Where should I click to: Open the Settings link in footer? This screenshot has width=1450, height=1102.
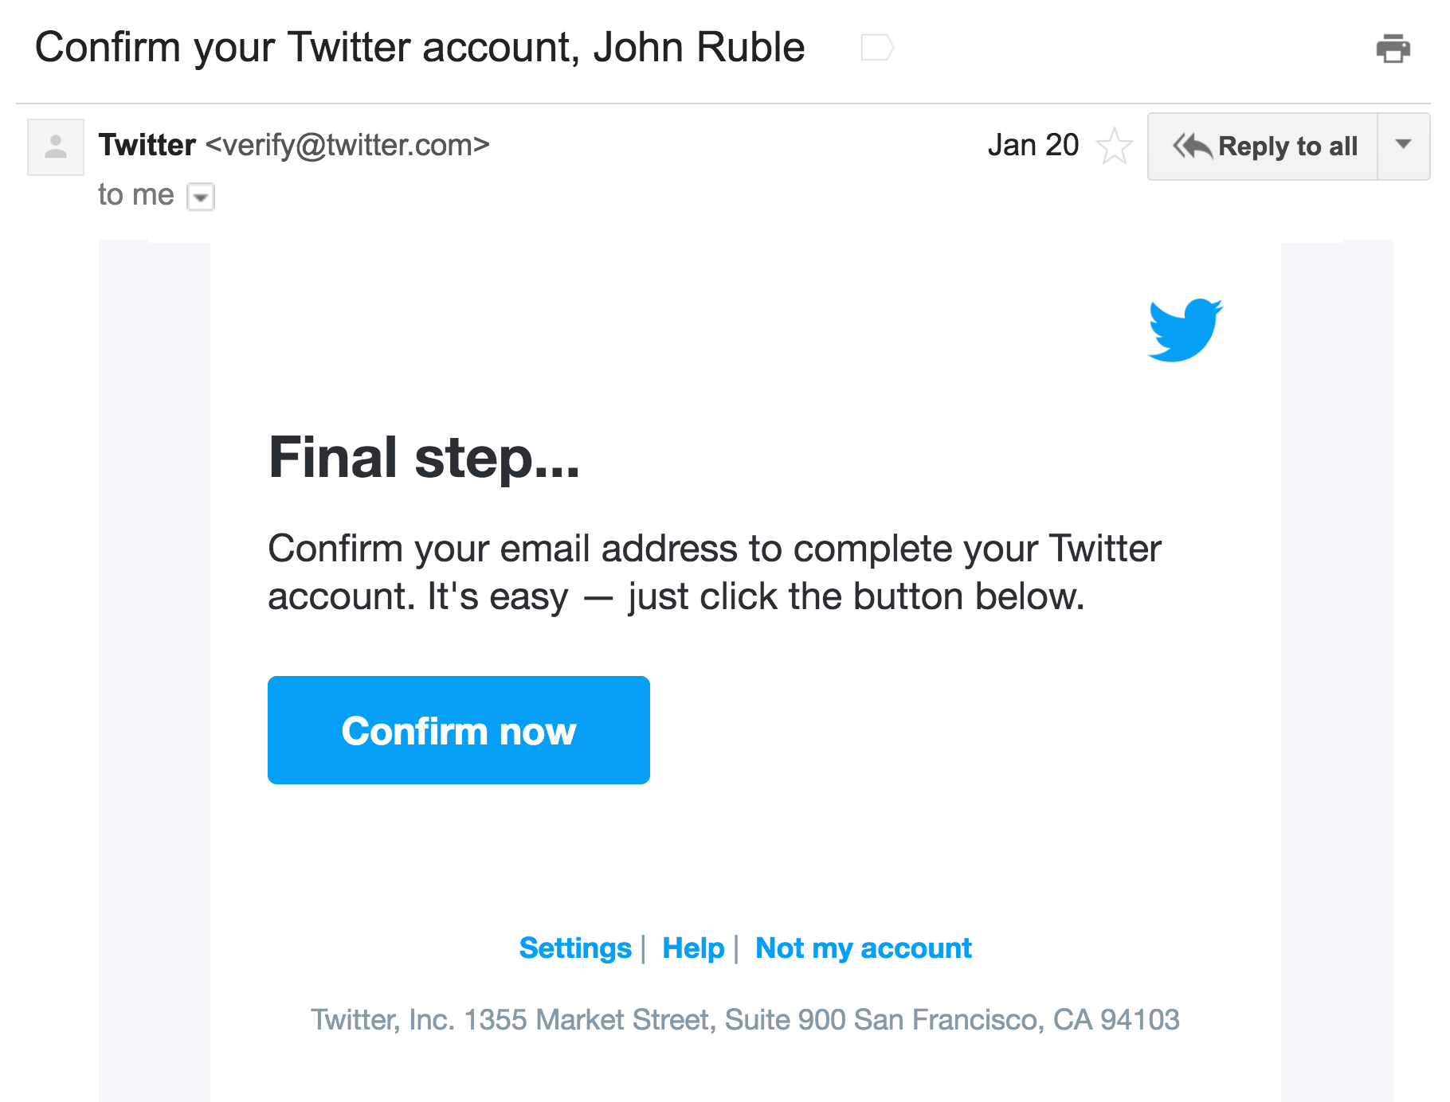tap(574, 948)
